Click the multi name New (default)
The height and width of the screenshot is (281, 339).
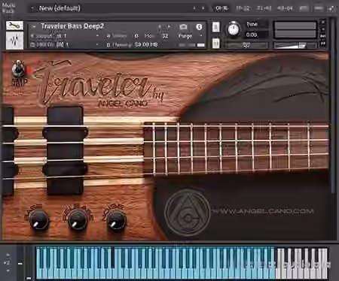[60, 8]
